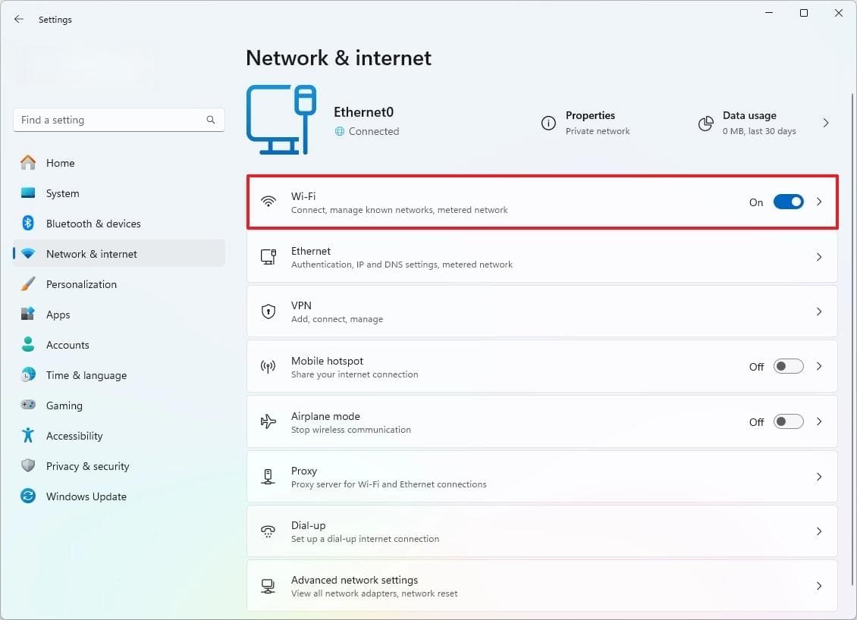857x620 pixels.
Task: Enable the Mobile hotspot toggle
Action: [788, 367]
